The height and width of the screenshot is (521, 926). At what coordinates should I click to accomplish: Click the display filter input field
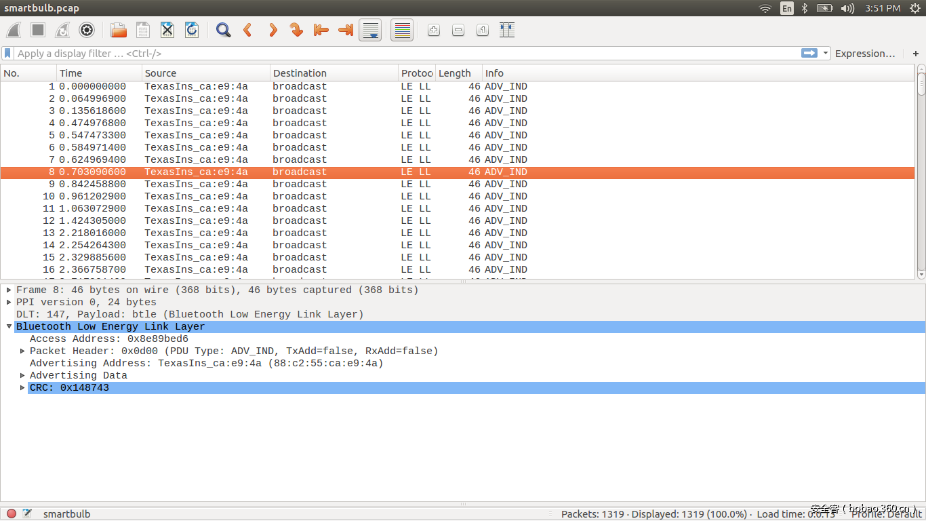[407, 54]
